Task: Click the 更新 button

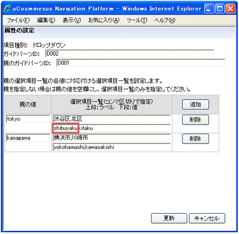Action: pyautogui.click(x=169, y=218)
